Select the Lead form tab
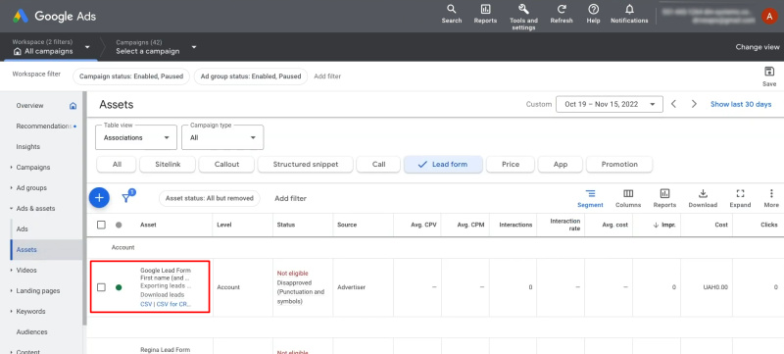Viewport: 784px width, 354px height. pos(443,164)
